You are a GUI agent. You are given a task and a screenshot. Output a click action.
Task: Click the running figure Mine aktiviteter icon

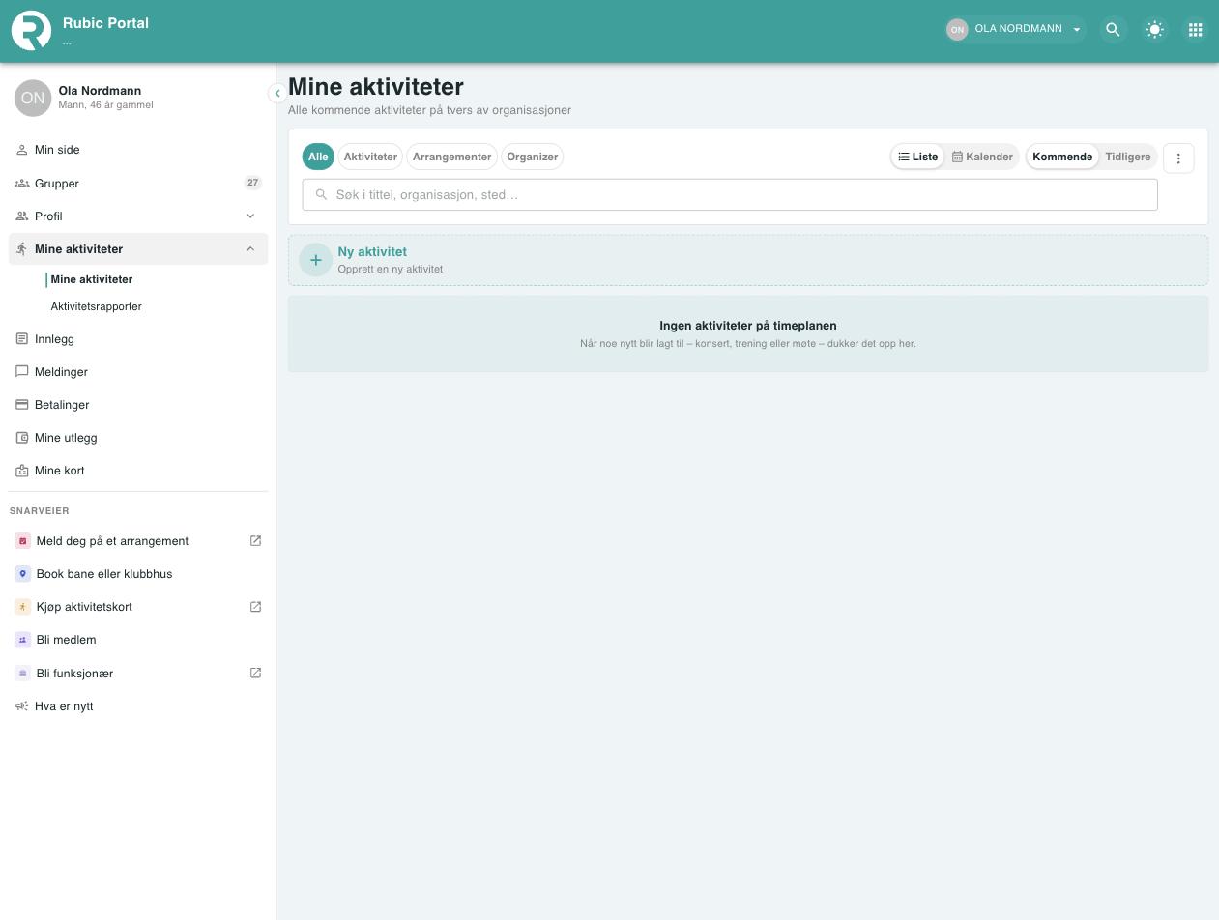pos(22,248)
